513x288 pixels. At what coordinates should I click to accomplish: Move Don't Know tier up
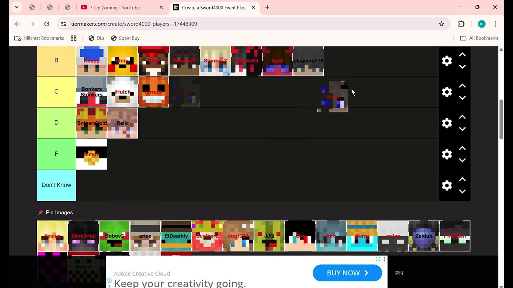click(x=463, y=180)
